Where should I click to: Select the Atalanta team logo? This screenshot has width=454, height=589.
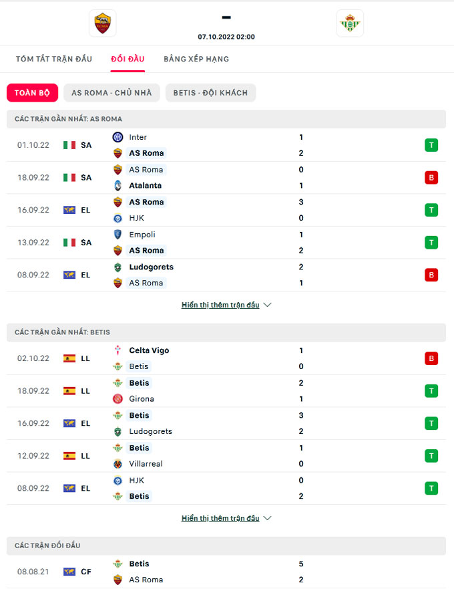point(118,186)
